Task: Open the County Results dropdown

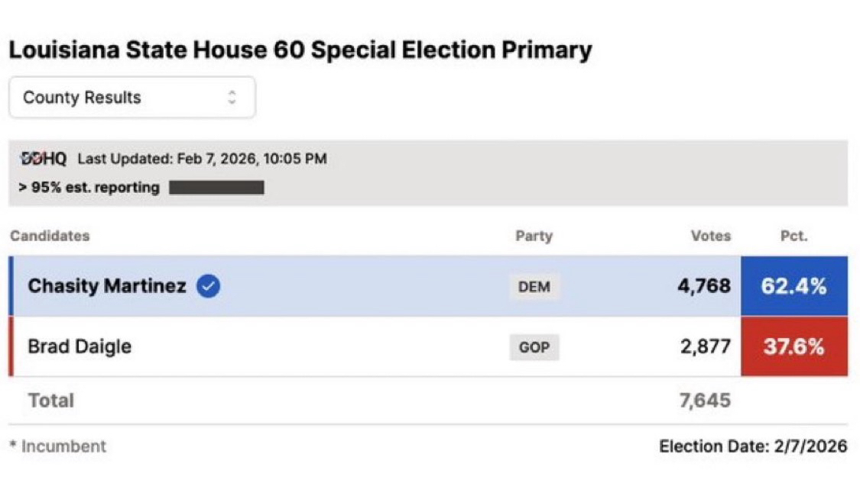Action: click(131, 98)
